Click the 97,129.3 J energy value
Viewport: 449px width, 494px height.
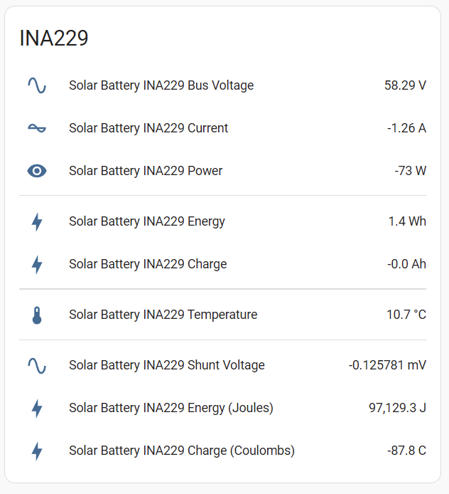(x=397, y=408)
